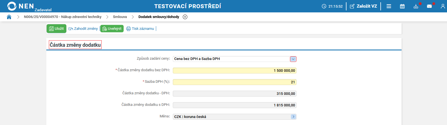Open the calendar icon in header
The width and height of the screenshot is (447, 125).
pos(402,6)
